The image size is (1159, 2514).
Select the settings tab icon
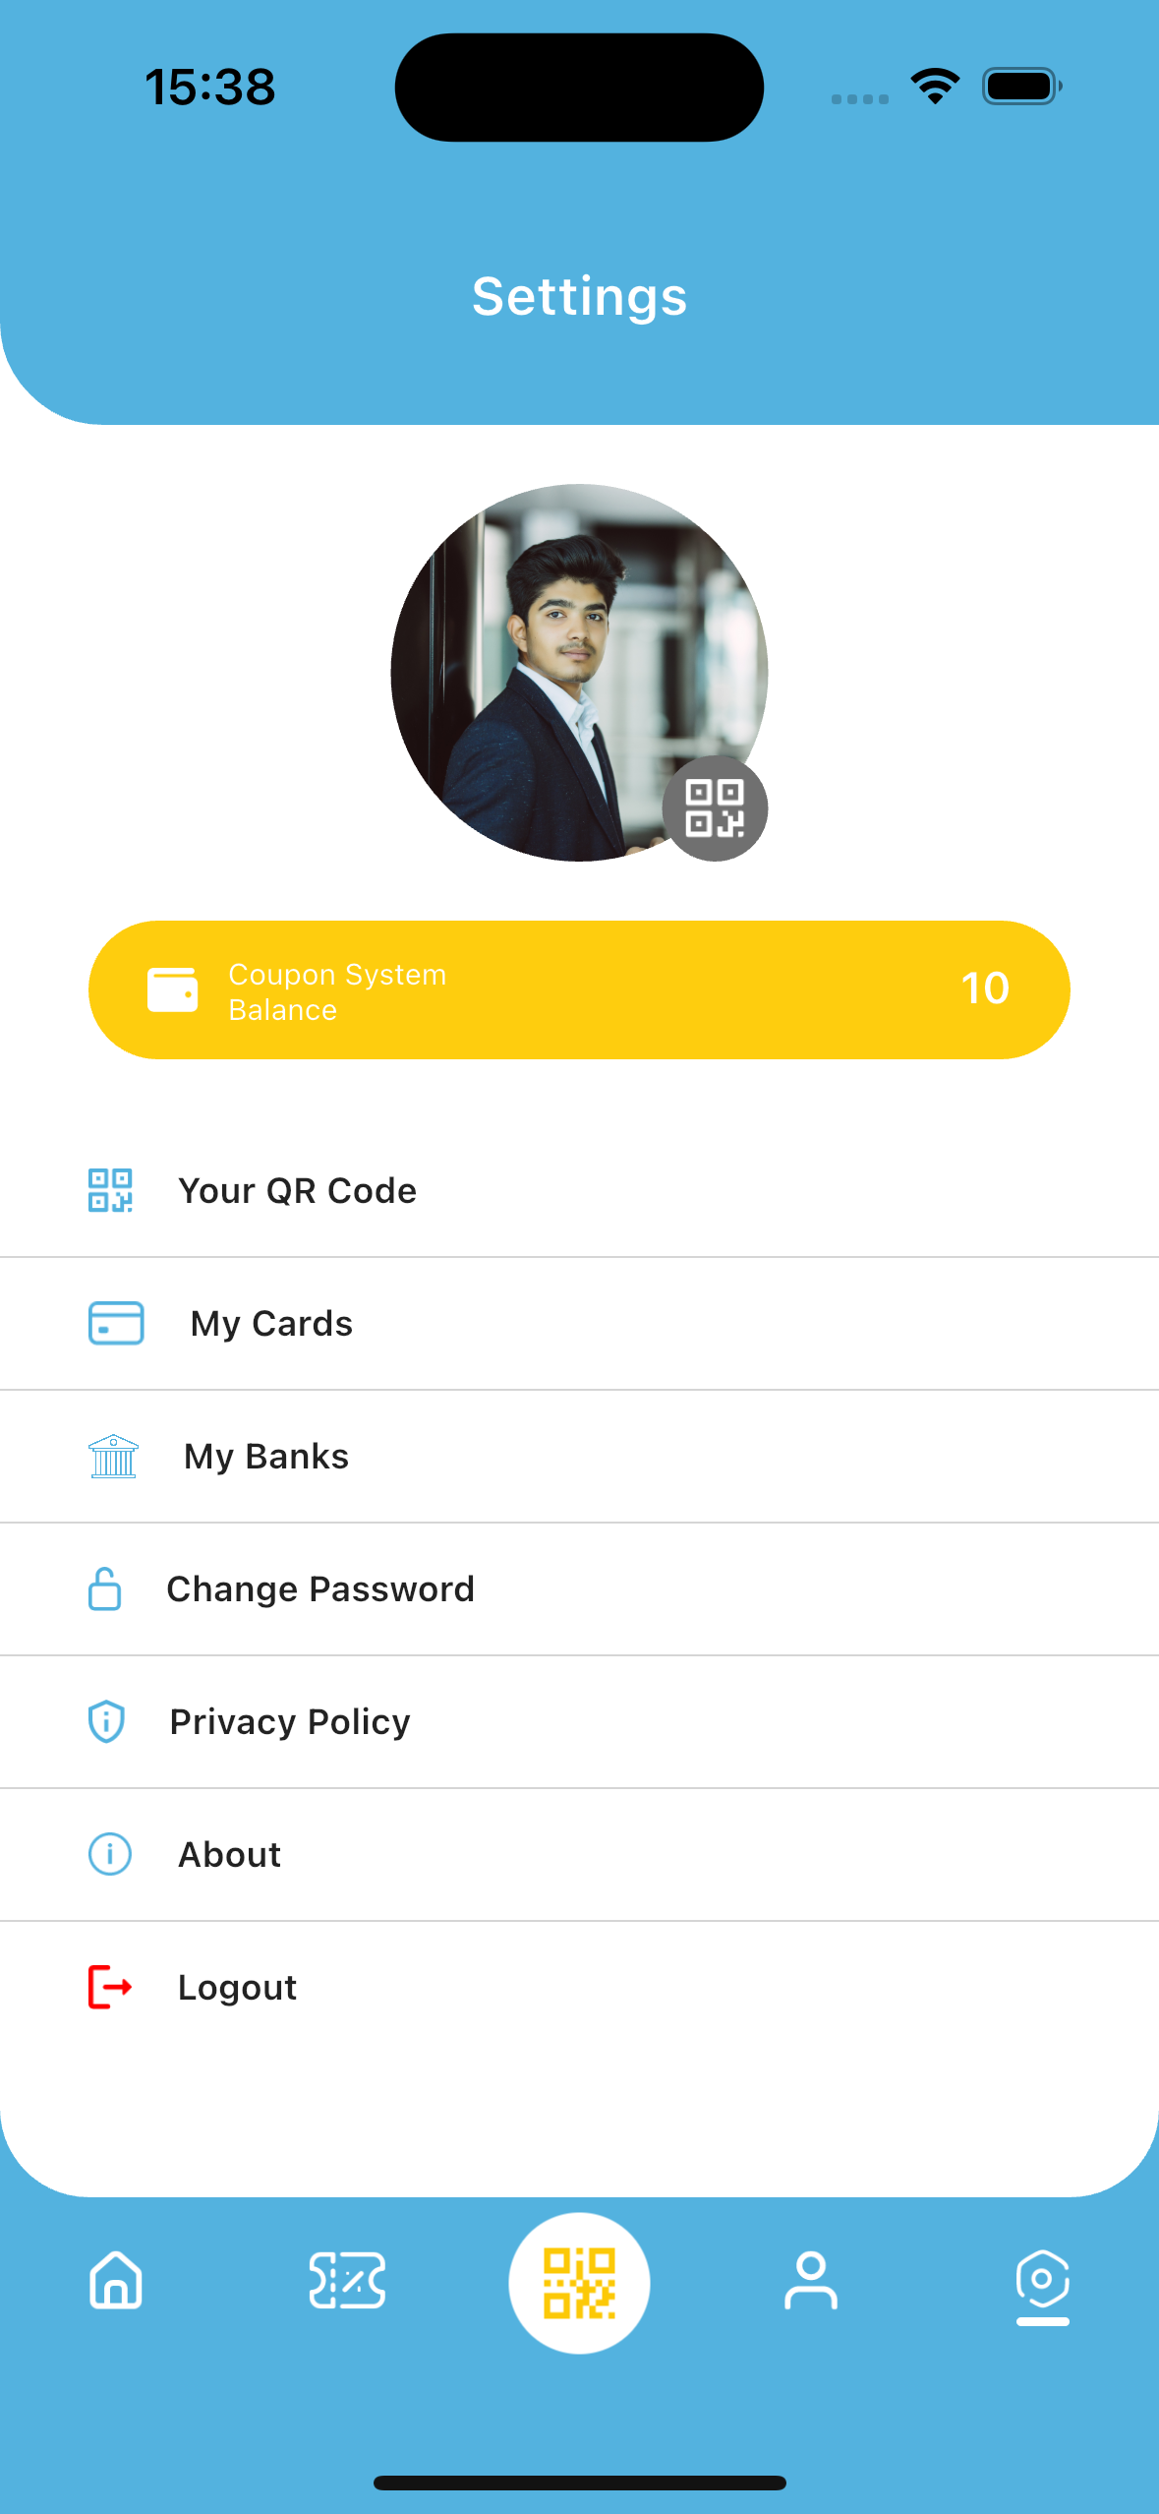coord(1042,2282)
